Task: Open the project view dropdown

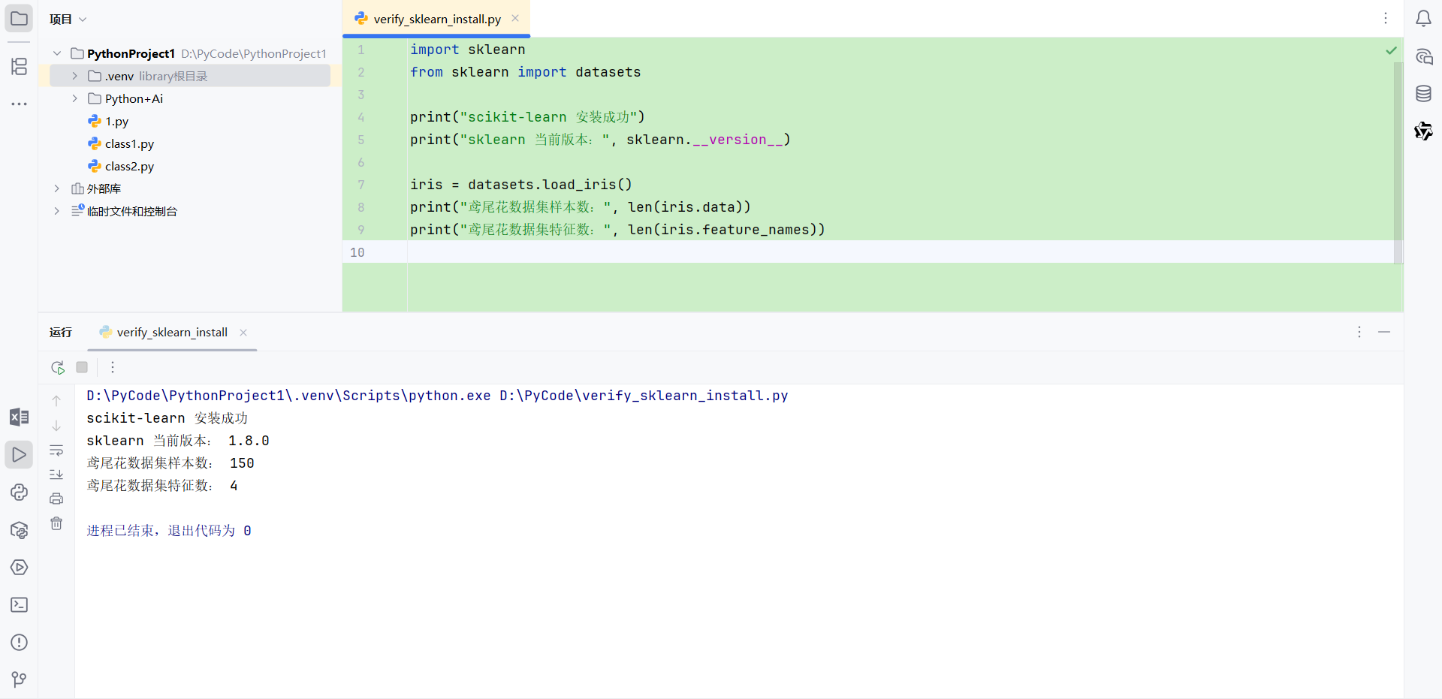Action: coord(68,19)
